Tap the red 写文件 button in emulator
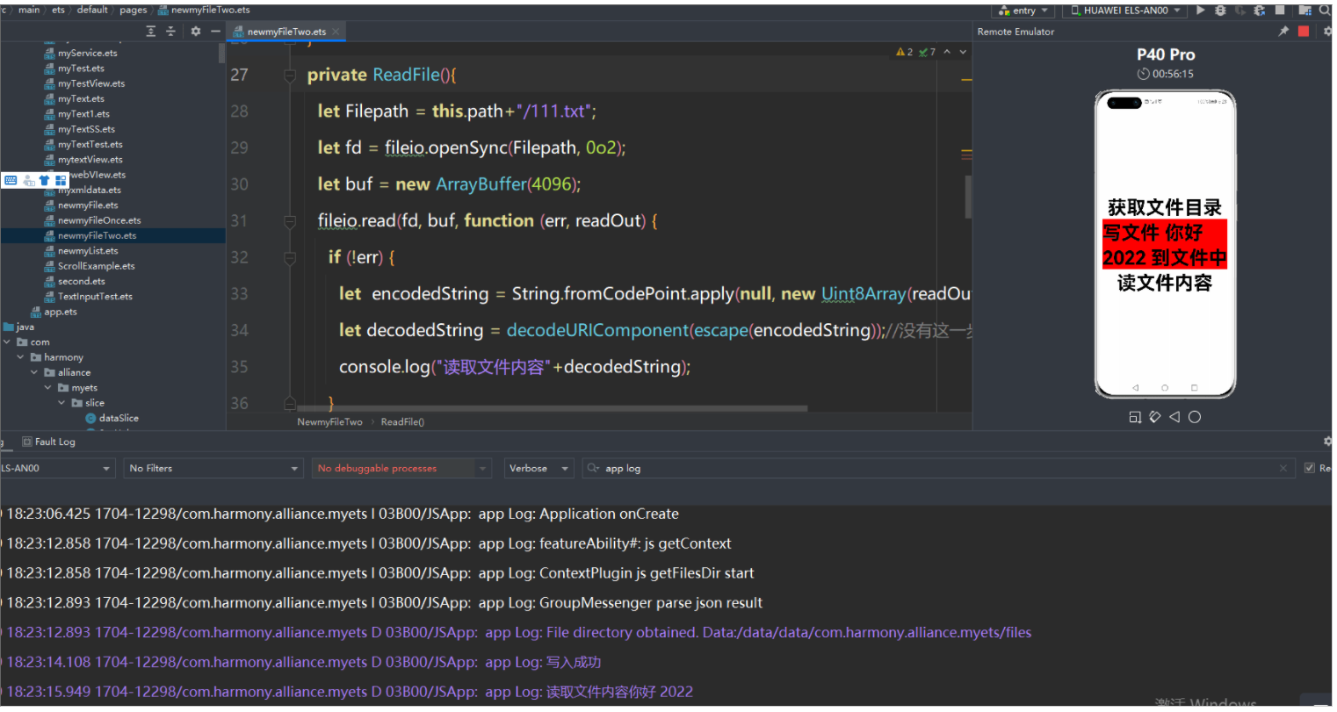The width and height of the screenshot is (1337, 712). [x=1165, y=245]
